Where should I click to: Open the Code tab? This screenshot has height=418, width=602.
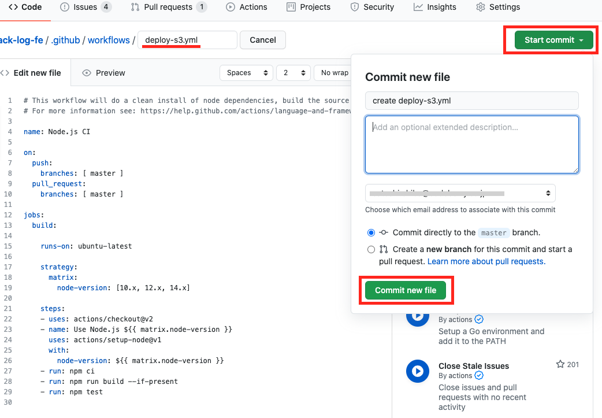click(25, 7)
